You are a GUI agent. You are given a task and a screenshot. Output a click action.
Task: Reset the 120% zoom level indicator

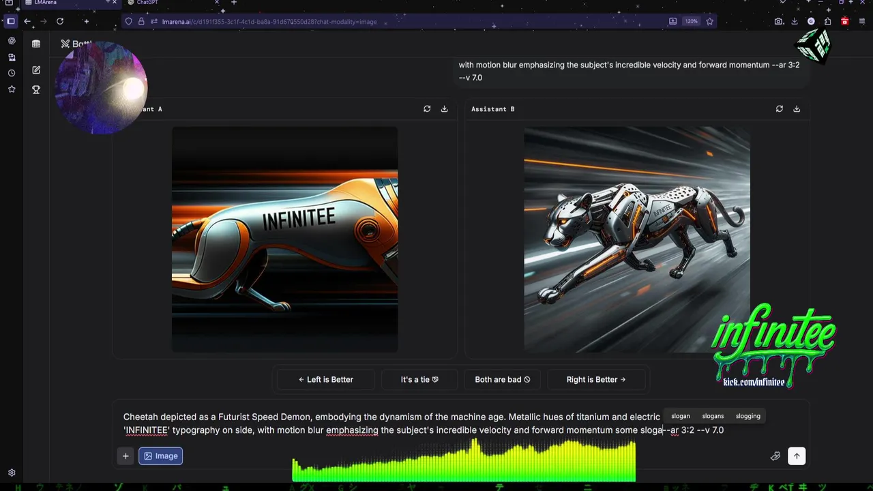pos(692,21)
